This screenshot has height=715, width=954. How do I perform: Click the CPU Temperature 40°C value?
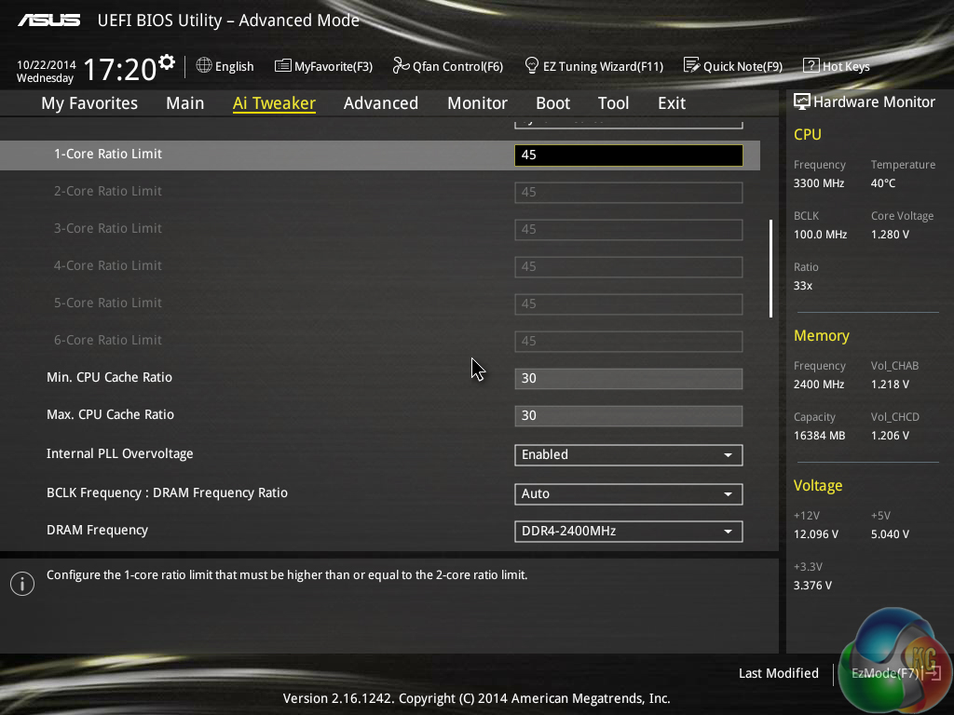click(883, 183)
